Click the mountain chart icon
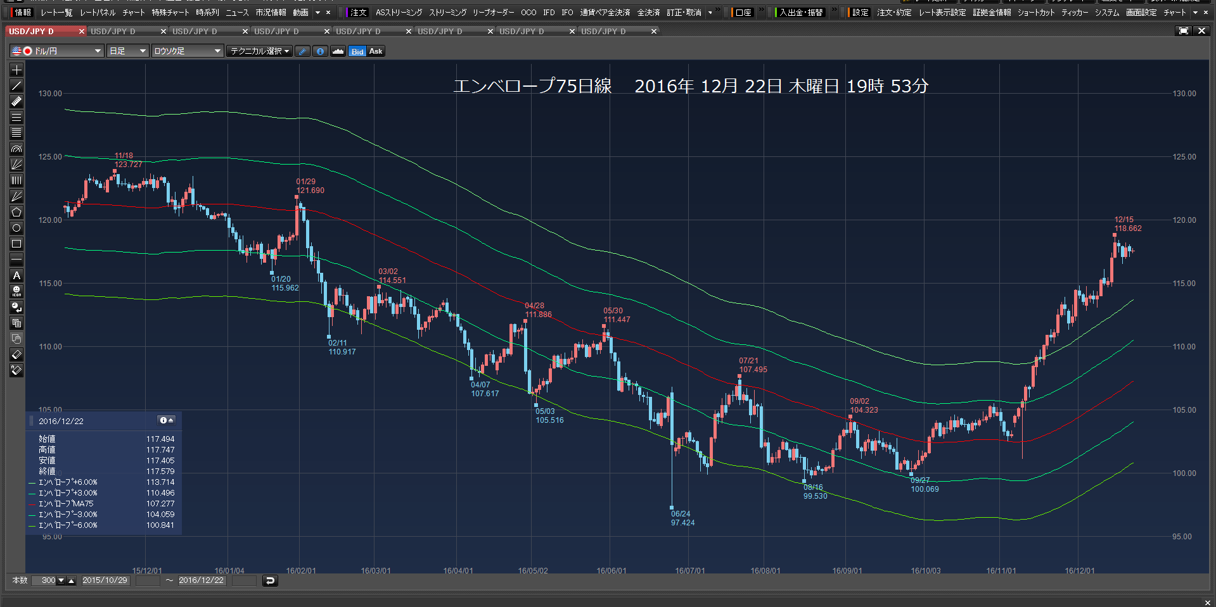This screenshot has width=1216, height=607. tap(338, 51)
